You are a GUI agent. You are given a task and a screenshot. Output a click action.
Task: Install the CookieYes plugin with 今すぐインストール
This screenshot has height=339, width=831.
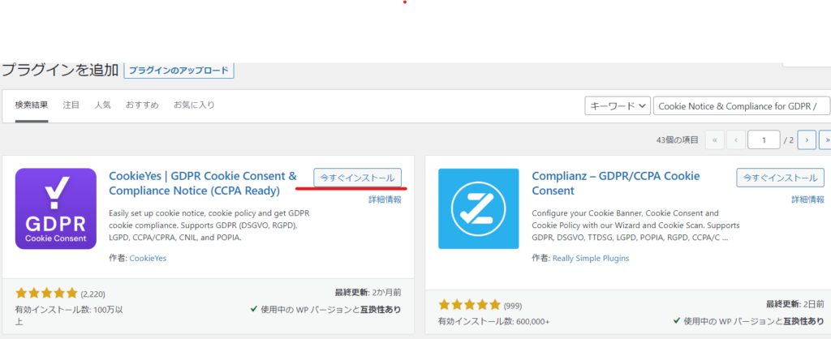[357, 178]
